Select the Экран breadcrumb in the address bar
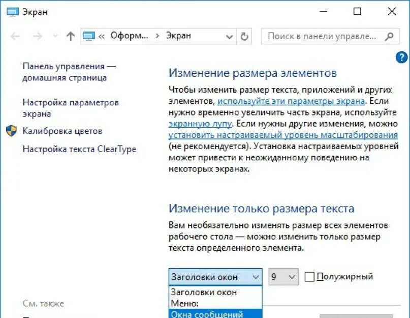Image resolution: width=410 pixels, height=318 pixels. click(x=179, y=36)
